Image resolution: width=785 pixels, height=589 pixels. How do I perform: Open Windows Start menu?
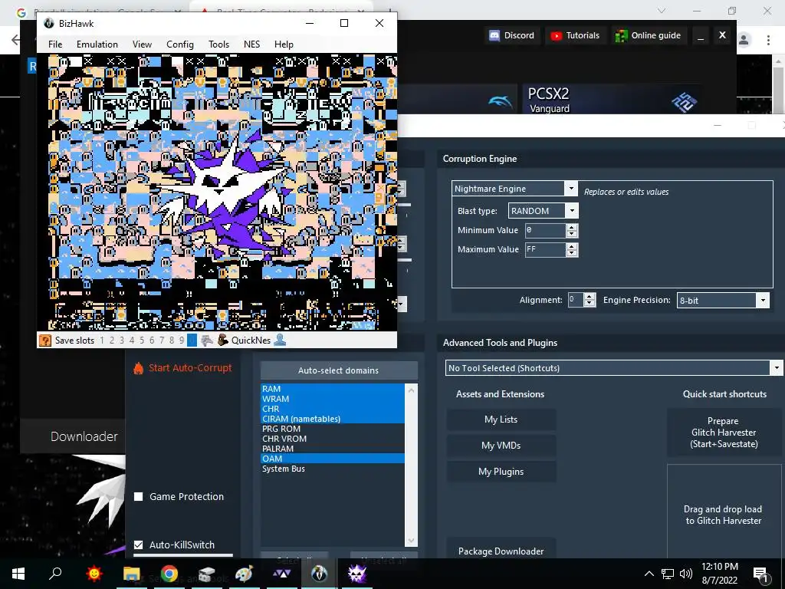pyautogui.click(x=18, y=574)
